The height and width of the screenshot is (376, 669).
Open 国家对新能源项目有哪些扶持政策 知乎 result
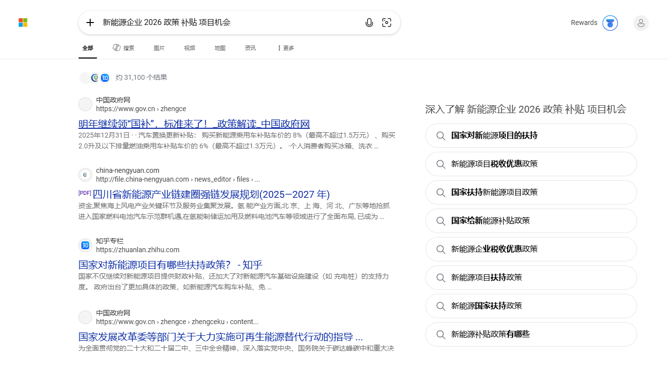[171, 265]
